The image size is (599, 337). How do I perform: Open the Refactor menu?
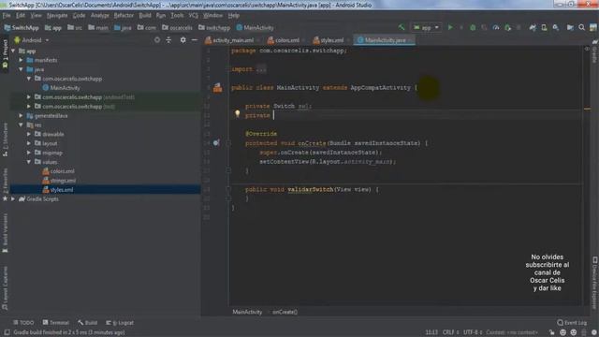coord(124,16)
